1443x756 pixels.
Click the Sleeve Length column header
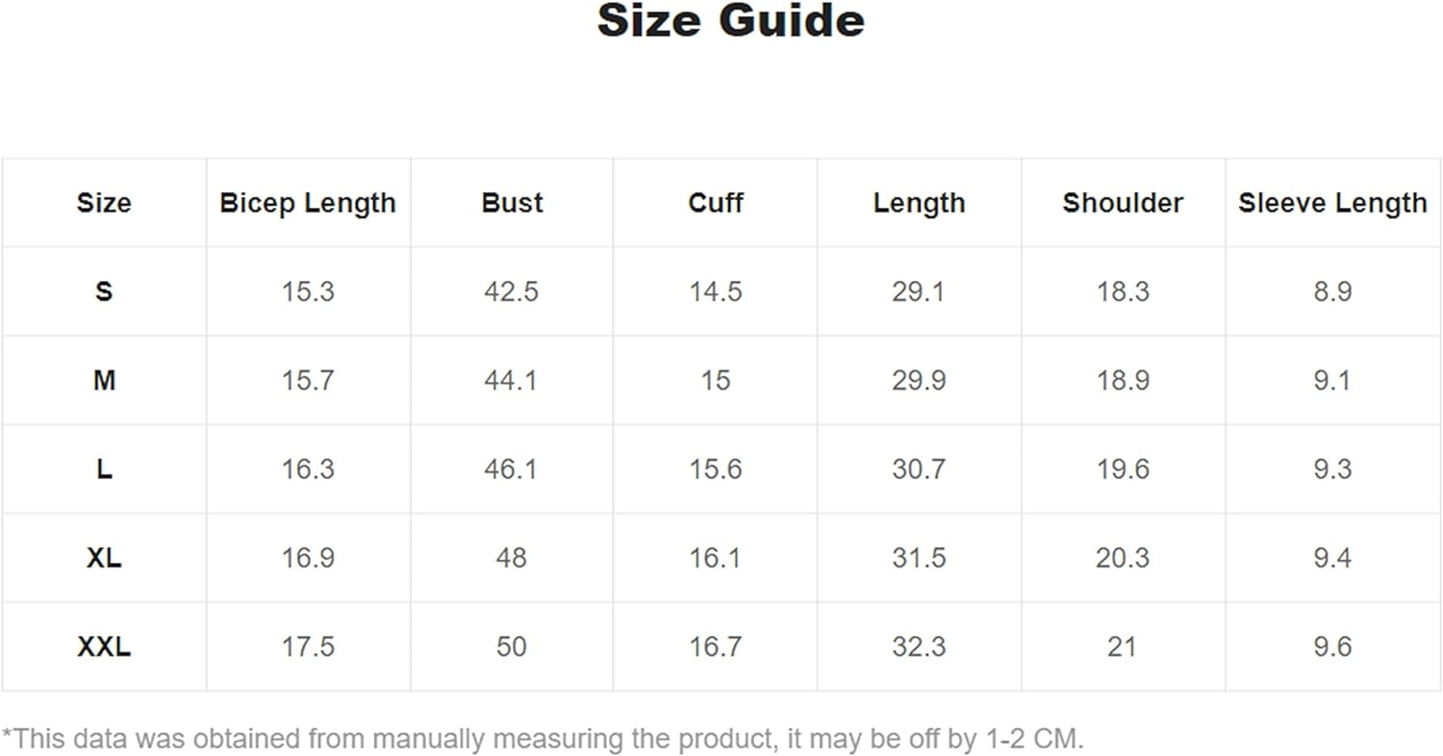[1332, 203]
